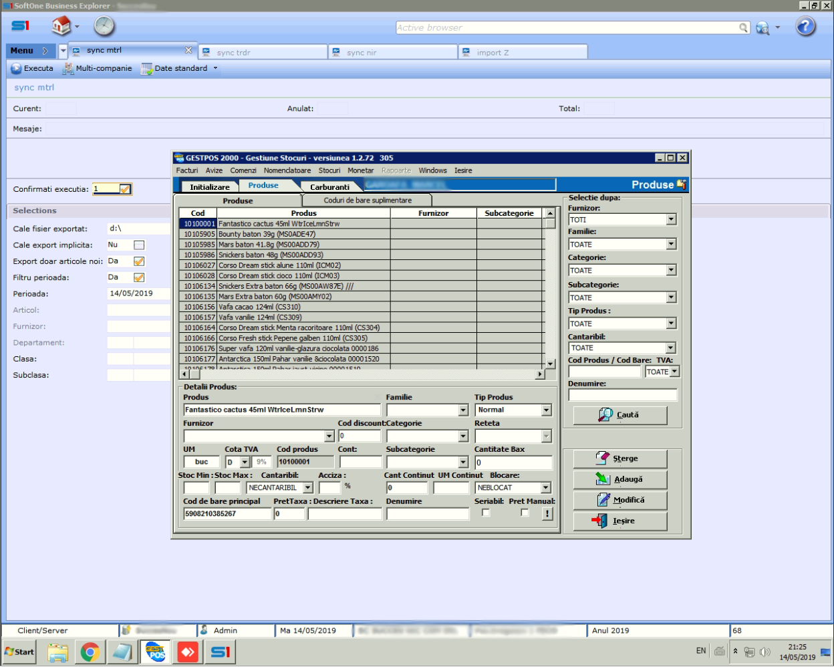Open SoftOne S1 taskbar icon
This screenshot has width=834, height=667.
click(x=221, y=652)
